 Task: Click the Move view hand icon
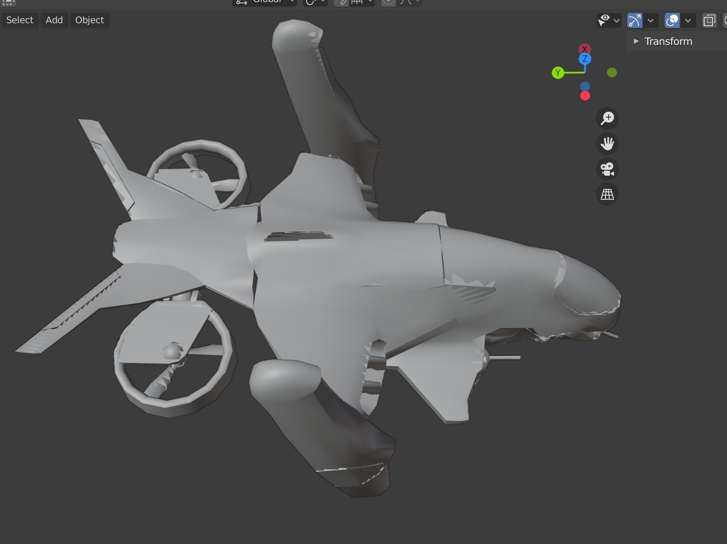(607, 144)
